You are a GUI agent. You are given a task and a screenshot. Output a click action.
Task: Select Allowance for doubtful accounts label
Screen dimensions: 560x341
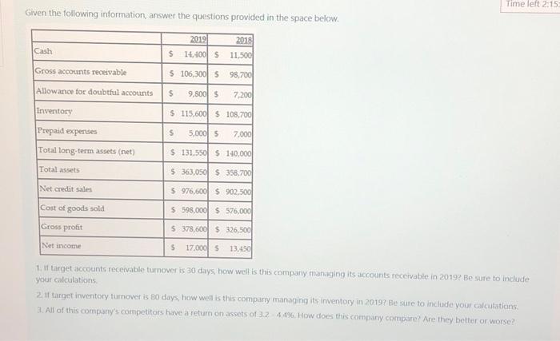pos(94,92)
